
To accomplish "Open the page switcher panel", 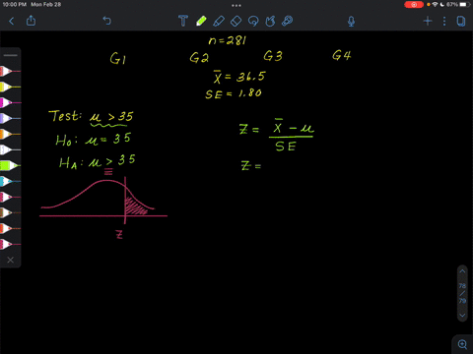I will (x=461, y=22).
